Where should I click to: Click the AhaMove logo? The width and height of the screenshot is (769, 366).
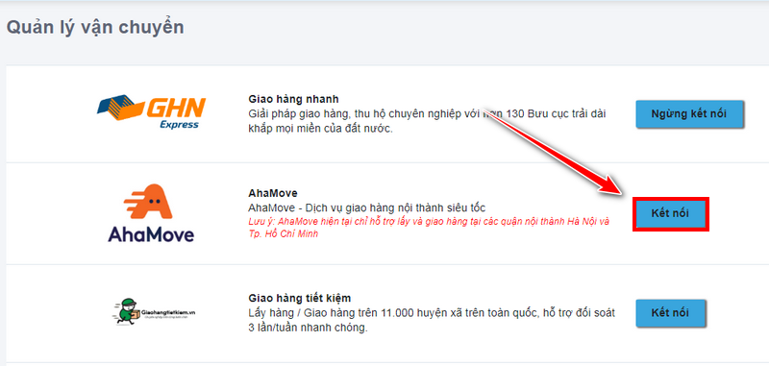tap(151, 213)
